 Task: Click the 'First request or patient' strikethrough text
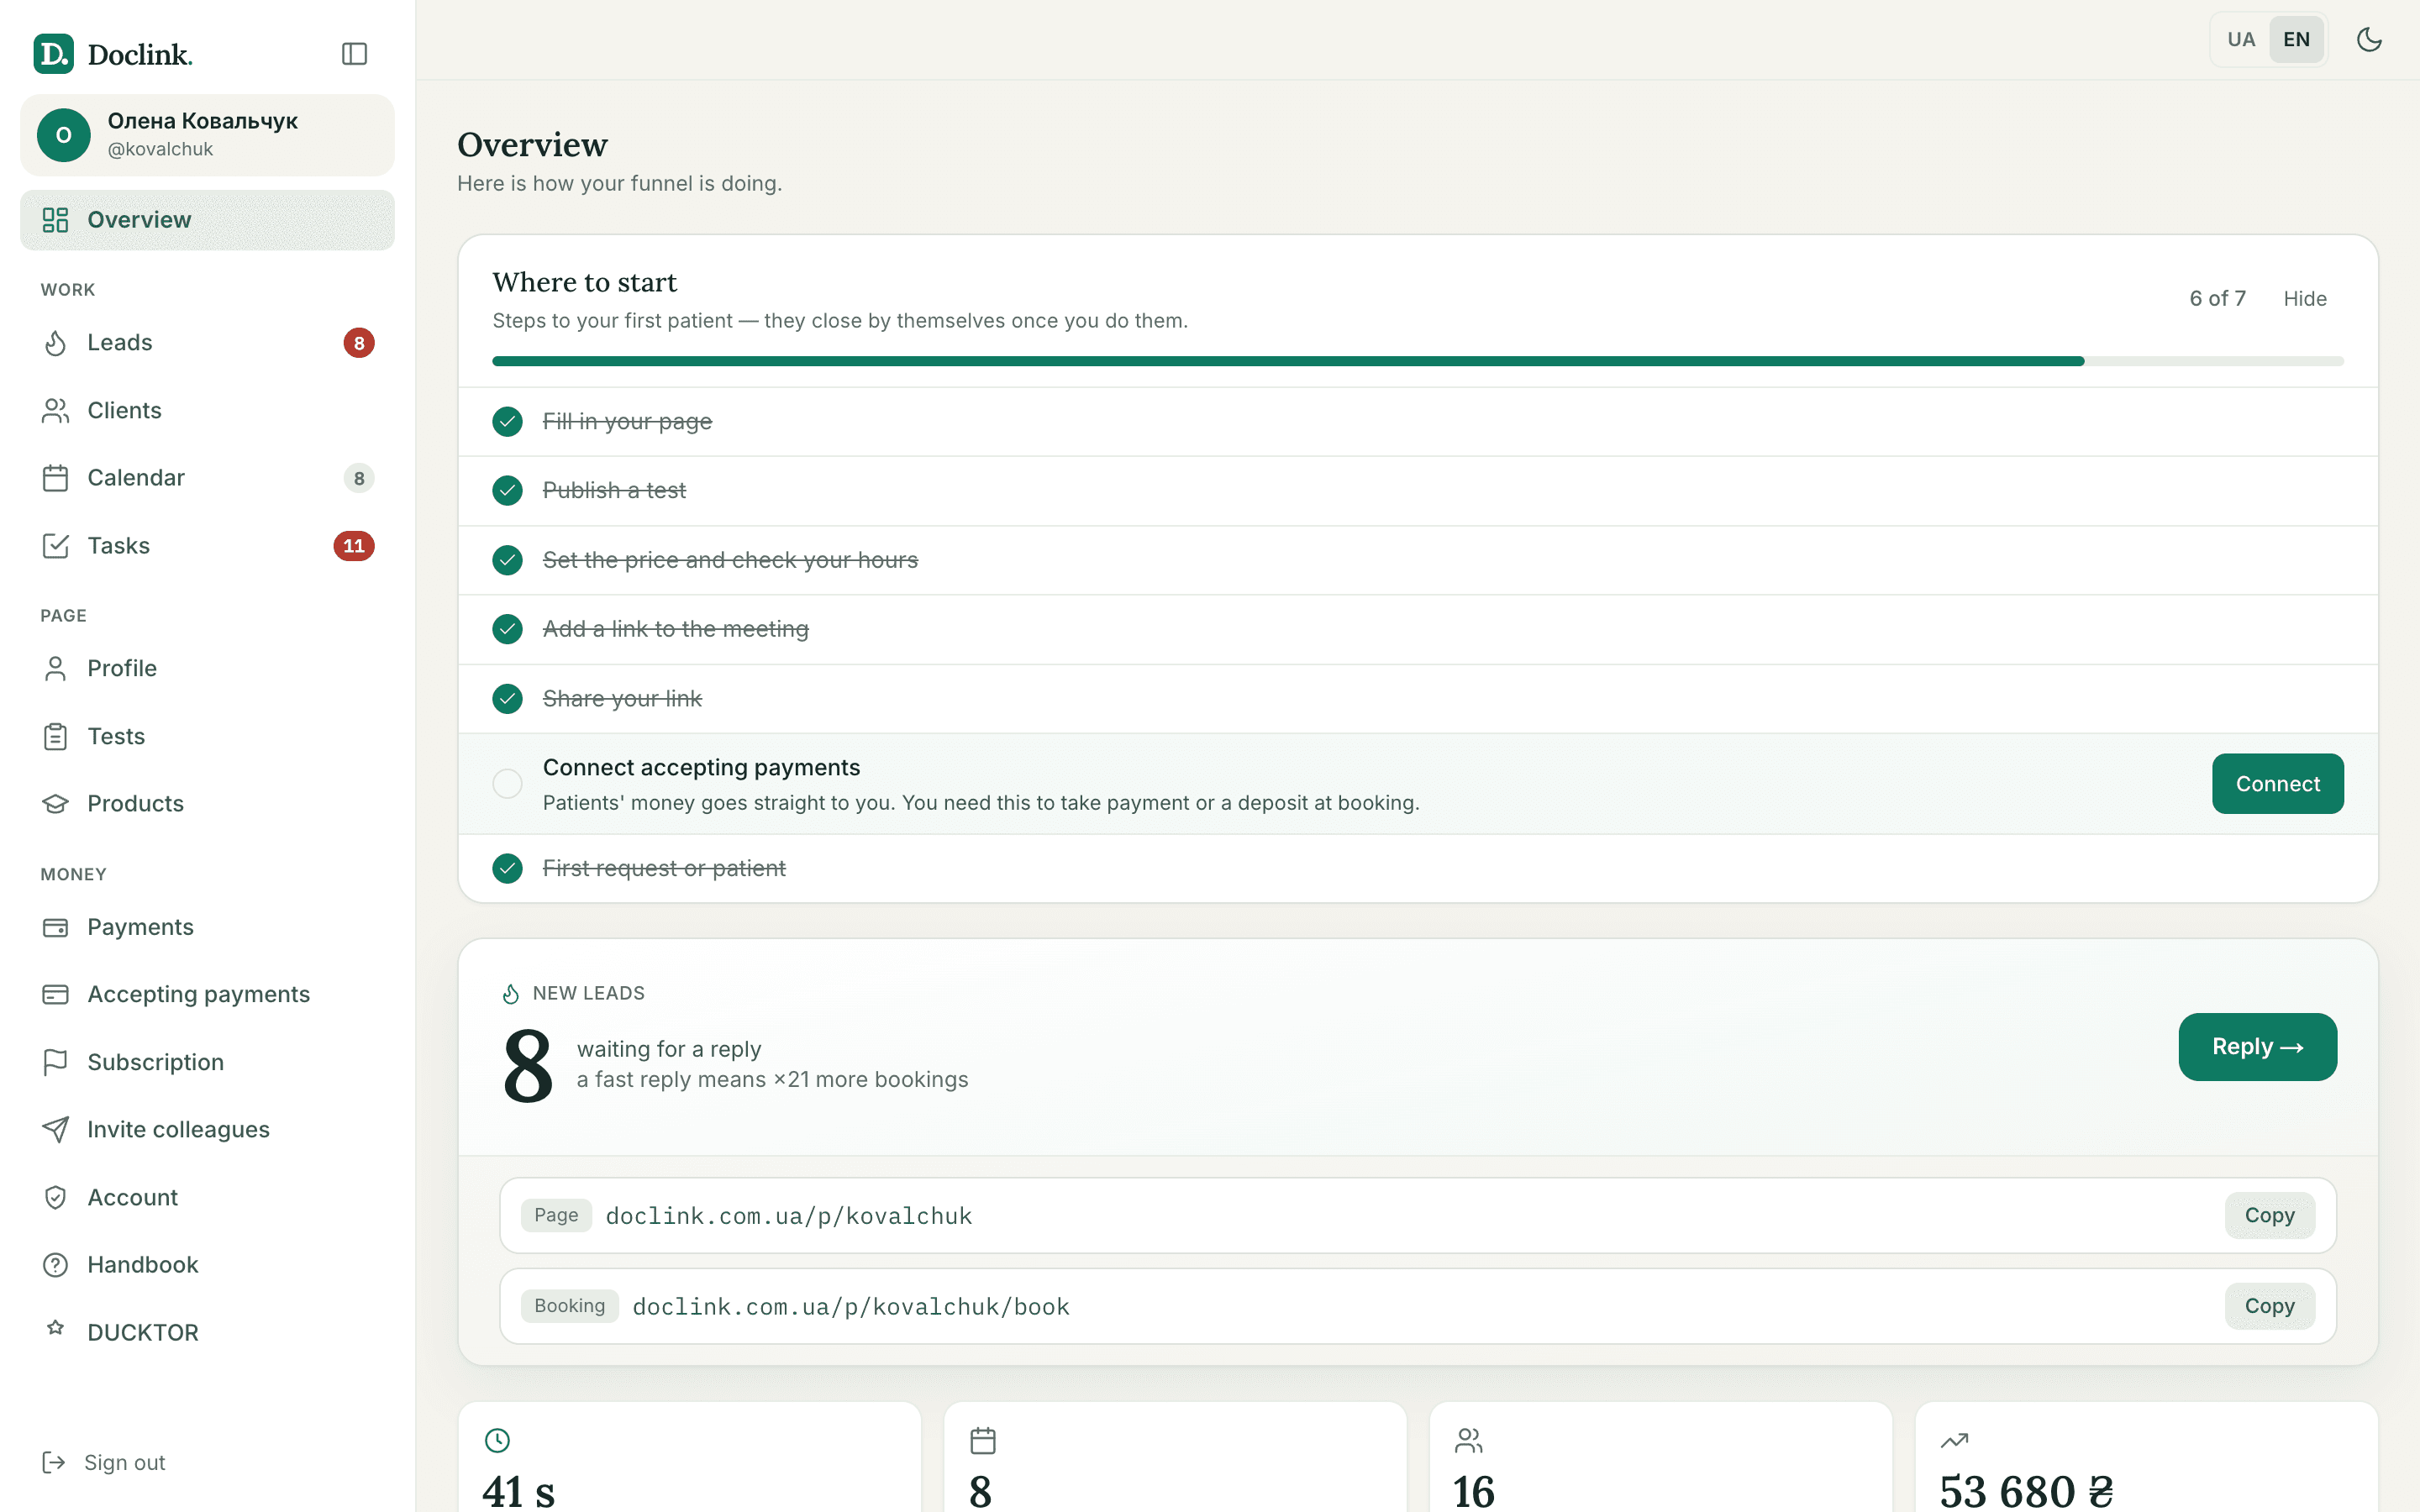coord(664,868)
